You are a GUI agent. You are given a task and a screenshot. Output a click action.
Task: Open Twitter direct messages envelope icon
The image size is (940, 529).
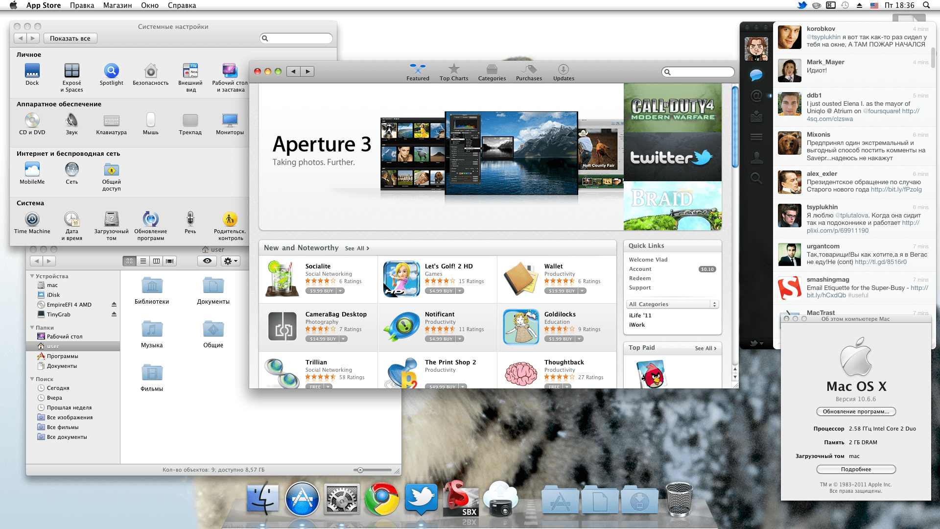tap(756, 117)
